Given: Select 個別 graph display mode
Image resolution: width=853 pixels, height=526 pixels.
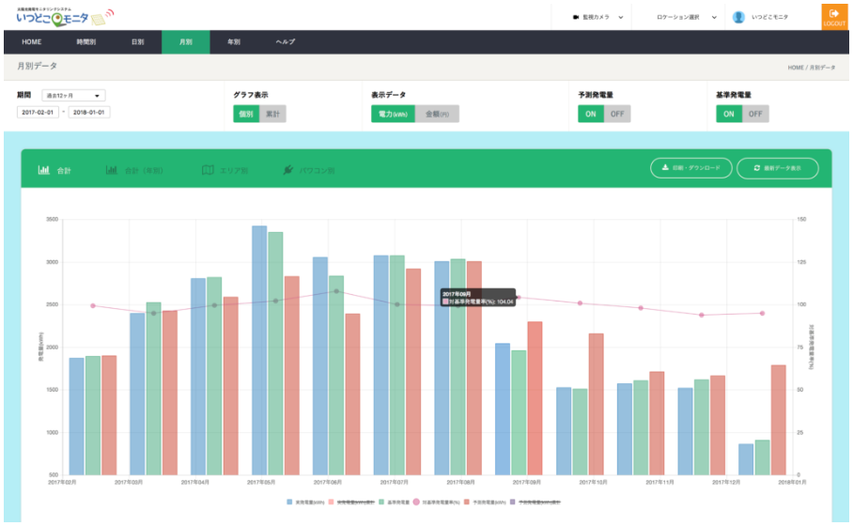Looking at the screenshot, I should [x=246, y=114].
